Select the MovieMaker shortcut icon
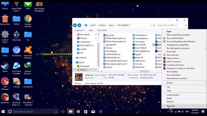 28,100
